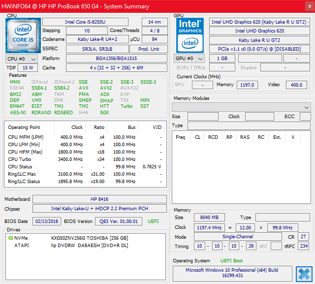This screenshot has width=315, height=284.
Task: Select the Ring/LLC Status row
Action: [x=85, y=181]
